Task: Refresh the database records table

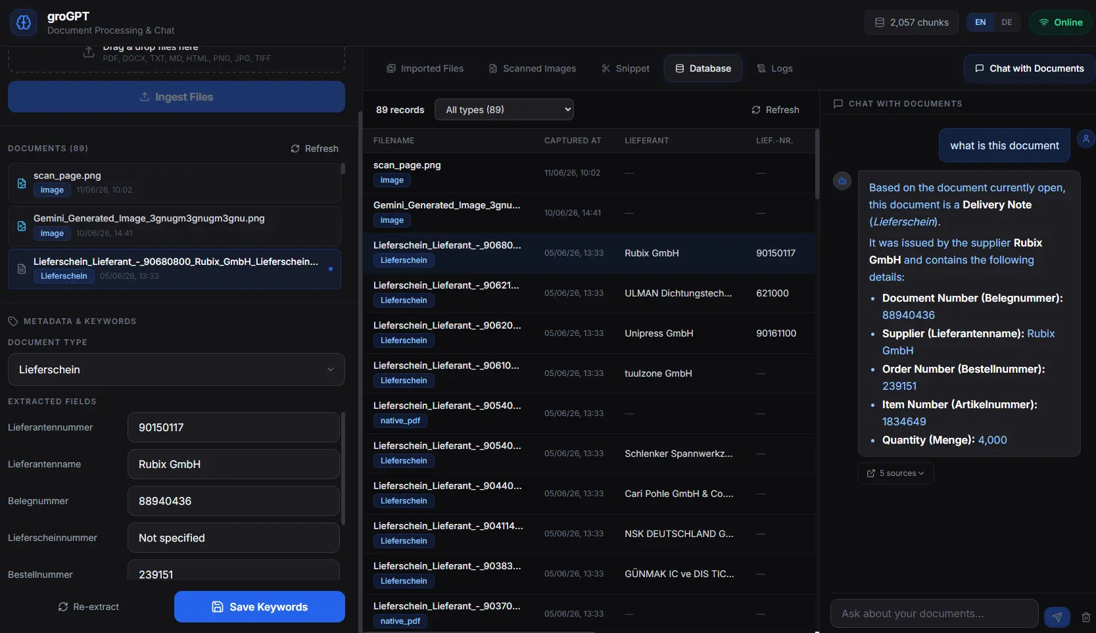Action: click(x=775, y=110)
